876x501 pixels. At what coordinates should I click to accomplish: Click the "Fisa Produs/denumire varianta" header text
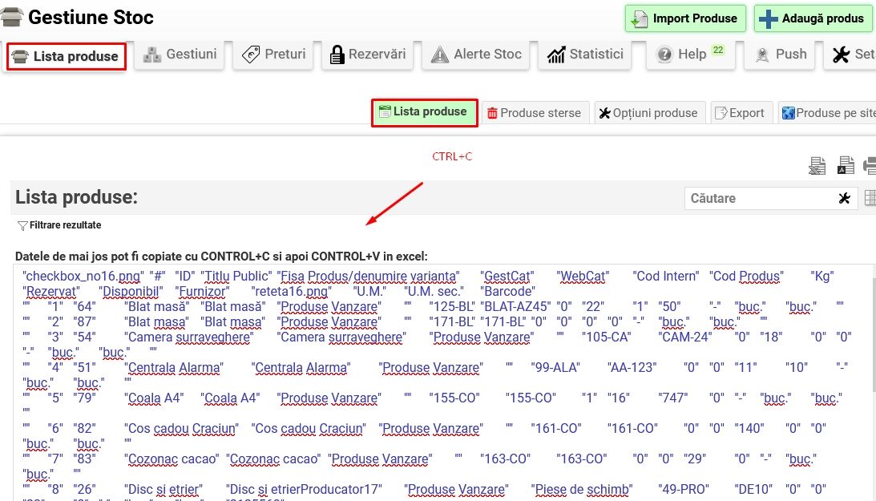click(x=368, y=277)
